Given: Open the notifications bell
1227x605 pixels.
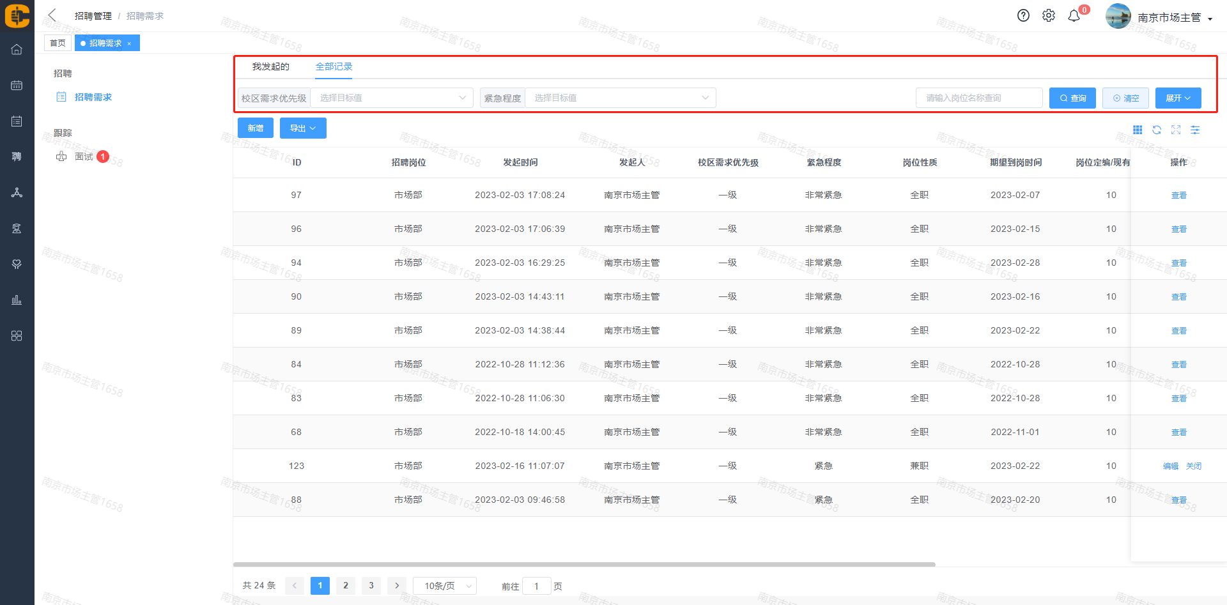Looking at the screenshot, I should (1074, 16).
